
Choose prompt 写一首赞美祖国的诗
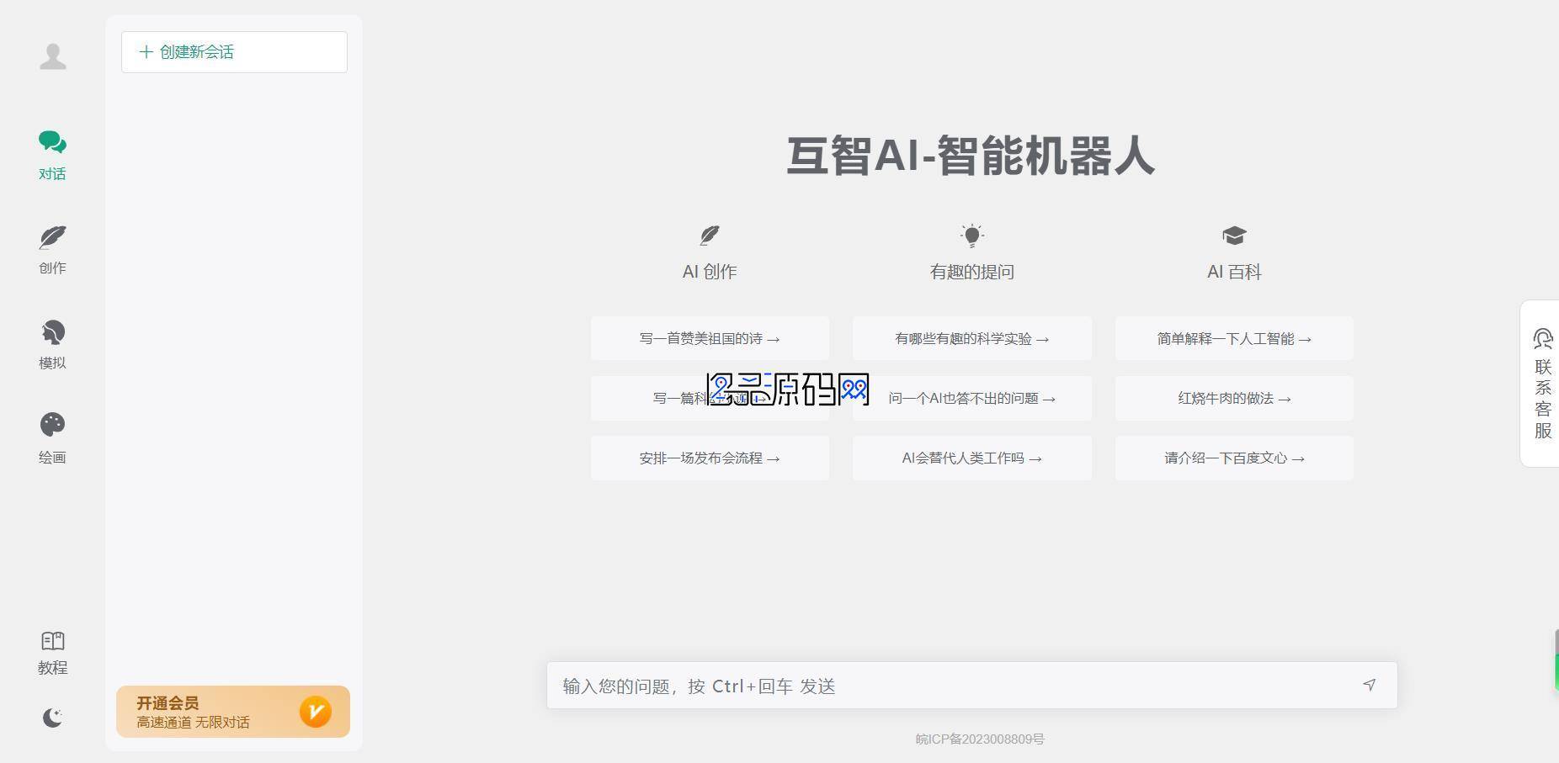(710, 338)
